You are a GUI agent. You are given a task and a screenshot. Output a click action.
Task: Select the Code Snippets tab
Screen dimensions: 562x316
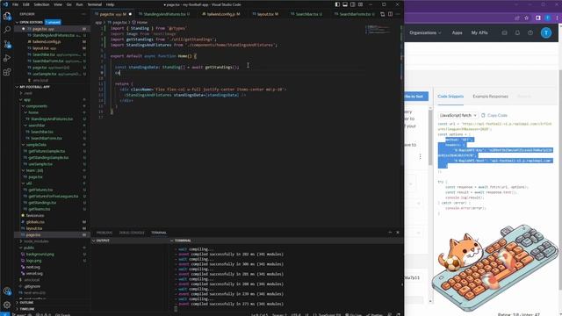coord(450,97)
